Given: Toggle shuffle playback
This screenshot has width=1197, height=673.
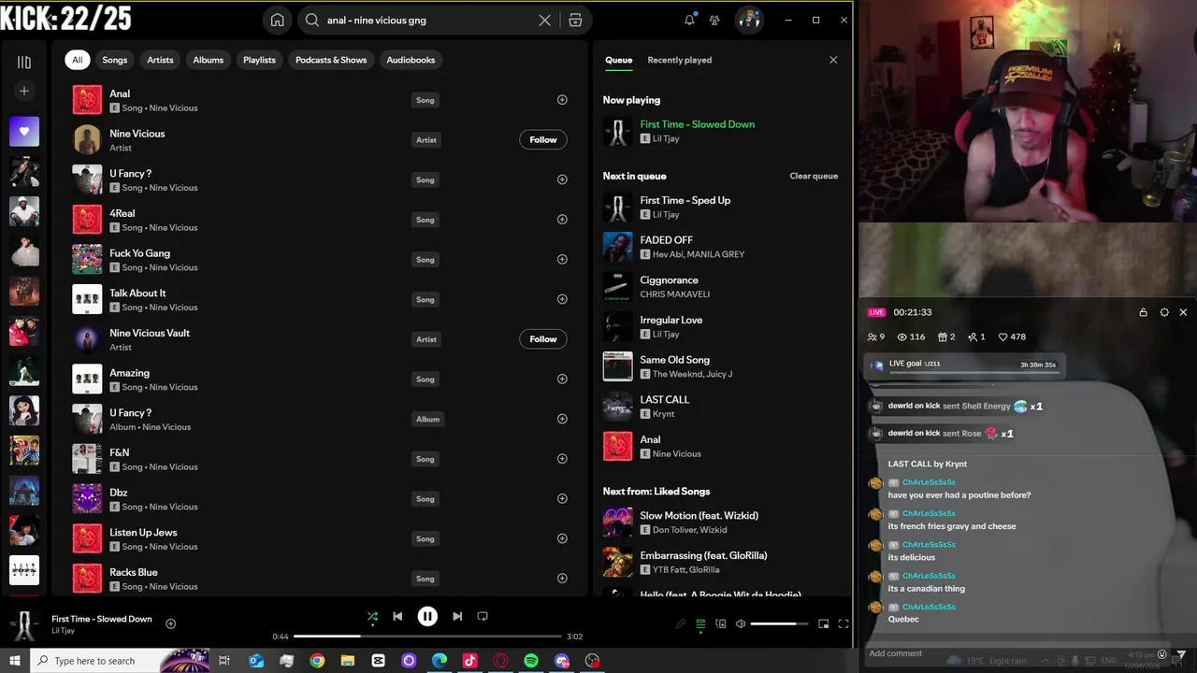Looking at the screenshot, I should 372,617.
